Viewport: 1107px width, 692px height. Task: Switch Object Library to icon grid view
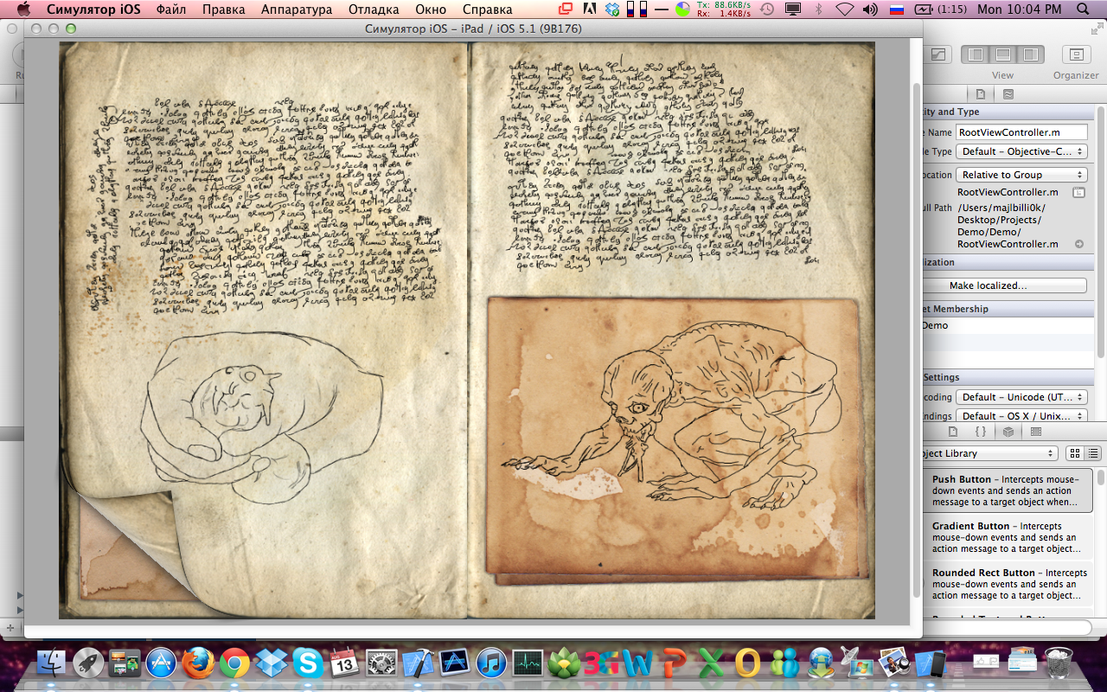coord(1075,453)
